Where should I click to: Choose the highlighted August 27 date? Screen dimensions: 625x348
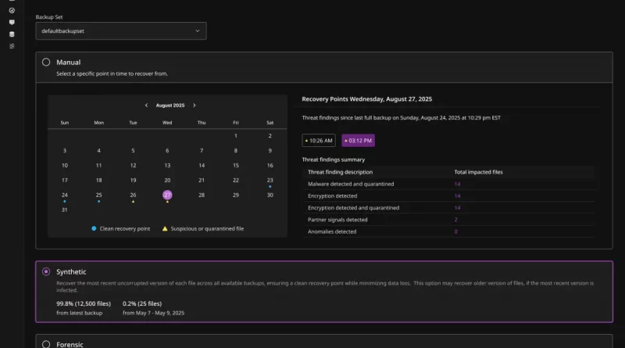click(167, 195)
